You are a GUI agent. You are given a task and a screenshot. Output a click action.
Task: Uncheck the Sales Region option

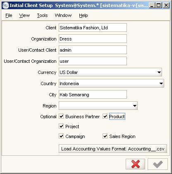click(105, 136)
